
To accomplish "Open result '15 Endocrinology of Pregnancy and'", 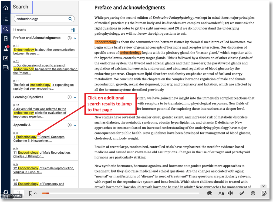I will (39, 184).
